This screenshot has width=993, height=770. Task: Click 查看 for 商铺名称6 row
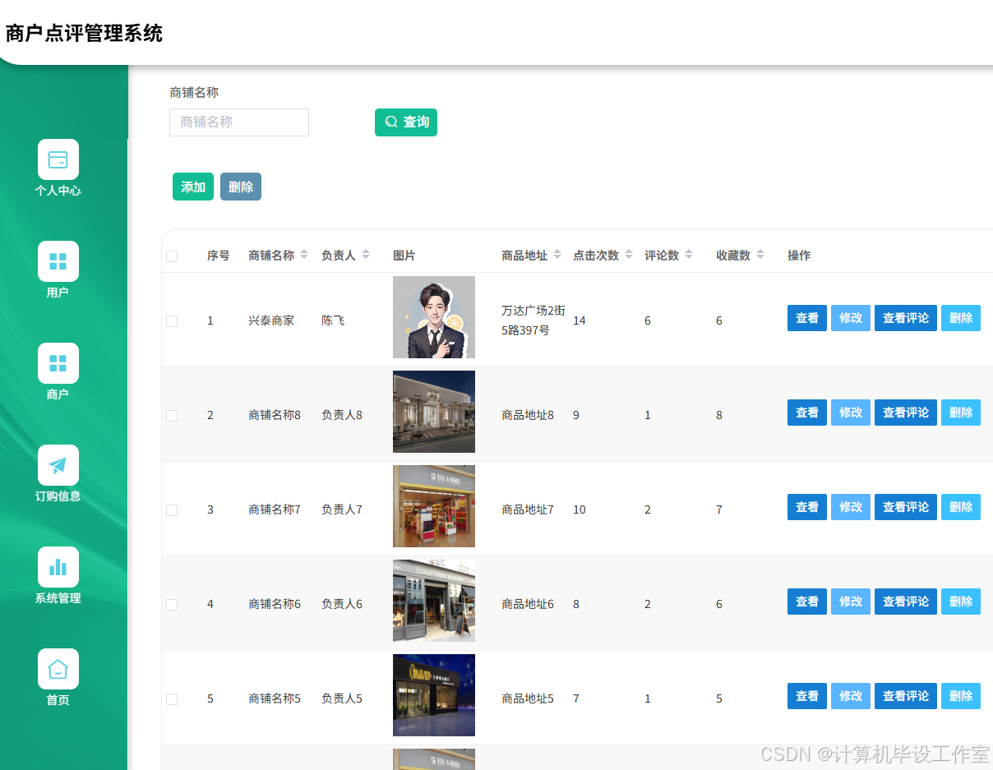click(x=807, y=602)
